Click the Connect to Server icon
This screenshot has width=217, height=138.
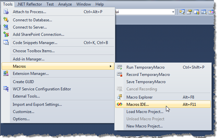pyautogui.click(x=6, y=27)
